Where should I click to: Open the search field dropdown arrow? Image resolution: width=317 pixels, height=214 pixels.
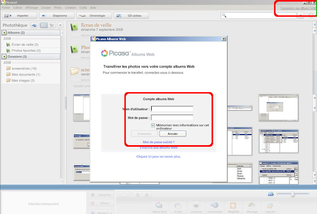[x=301, y=15]
